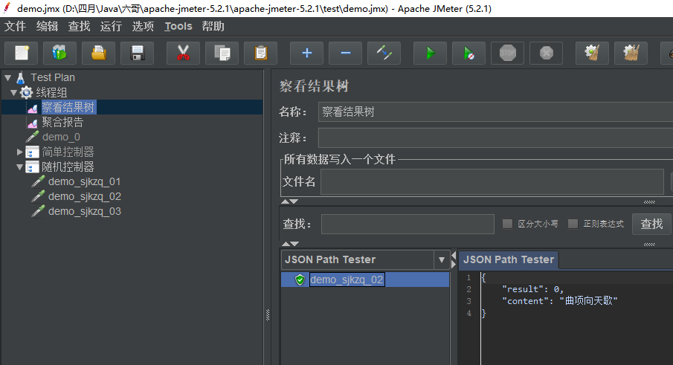Open the 运行 menu
673x365 pixels.
[111, 27]
